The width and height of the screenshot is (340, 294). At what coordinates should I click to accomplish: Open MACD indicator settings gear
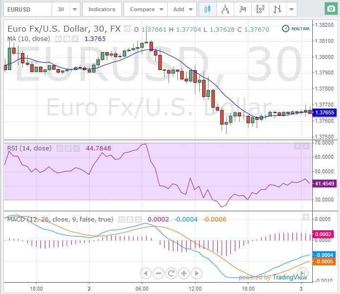[130, 220]
